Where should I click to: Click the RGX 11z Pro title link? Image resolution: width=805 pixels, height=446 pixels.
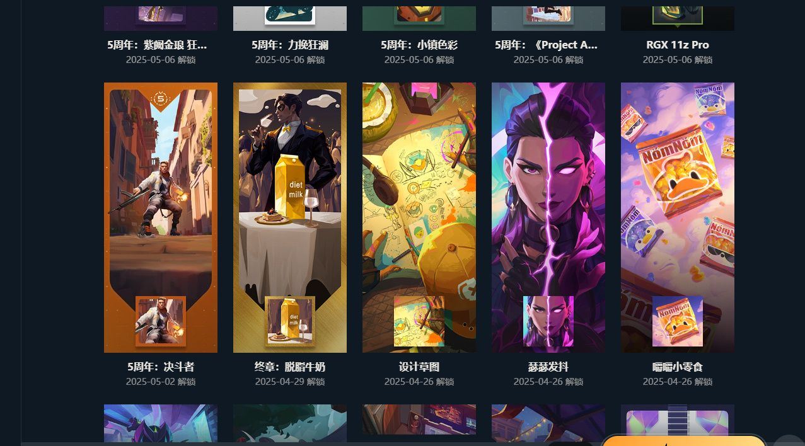[x=678, y=45]
